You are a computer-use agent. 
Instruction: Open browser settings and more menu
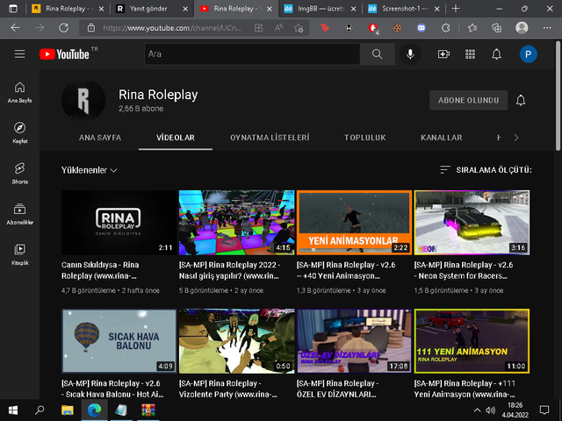[x=547, y=27]
